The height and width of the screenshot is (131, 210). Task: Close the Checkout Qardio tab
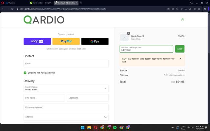coord(76,3)
